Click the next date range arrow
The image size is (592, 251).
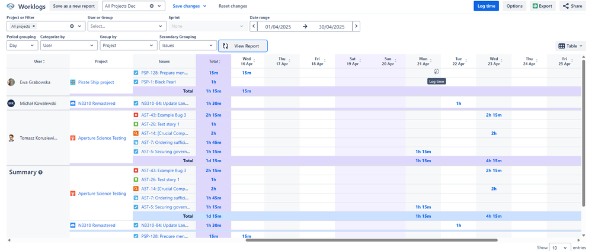[x=356, y=27]
